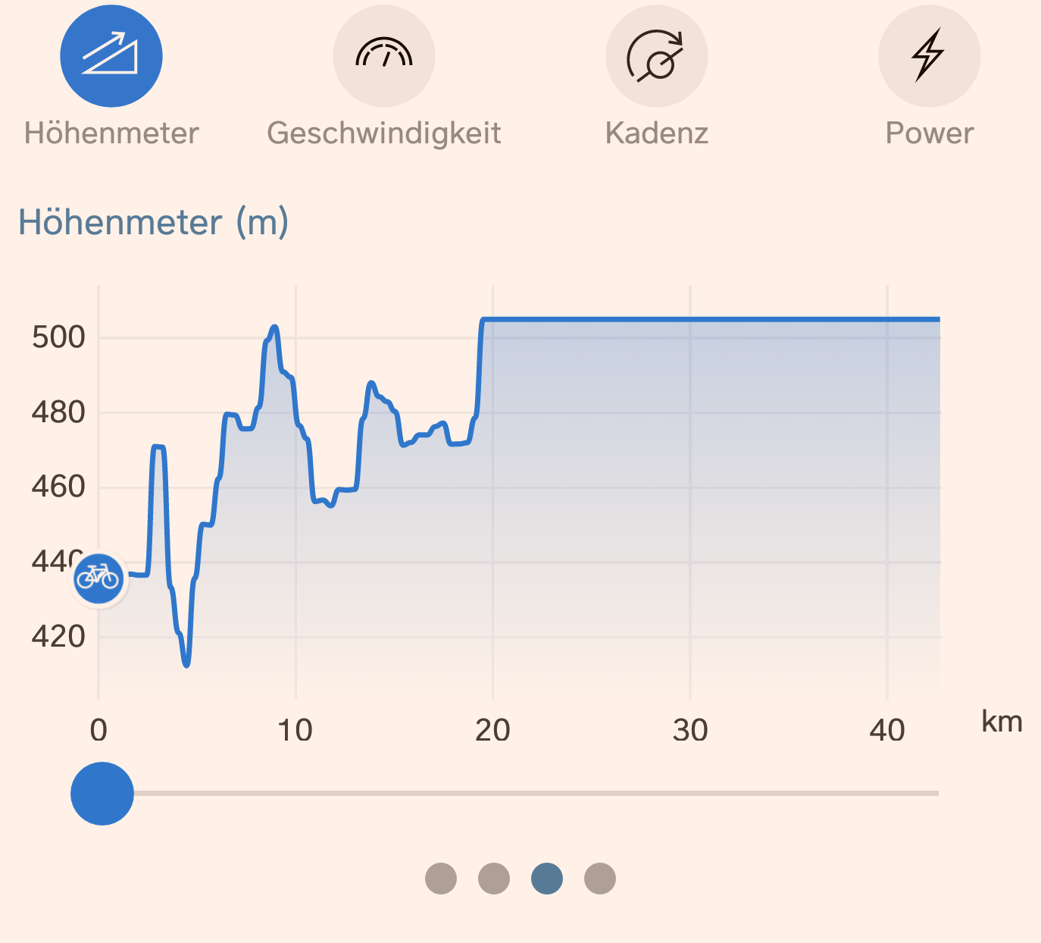The height and width of the screenshot is (943, 1041).
Task: Click the Geschwindigkeit label text
Action: pos(384,133)
